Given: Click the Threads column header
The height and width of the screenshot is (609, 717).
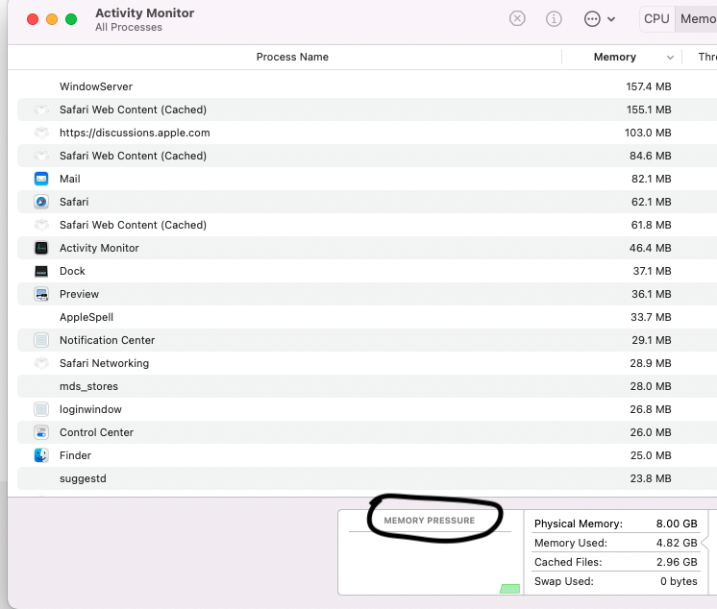Looking at the screenshot, I should point(707,57).
